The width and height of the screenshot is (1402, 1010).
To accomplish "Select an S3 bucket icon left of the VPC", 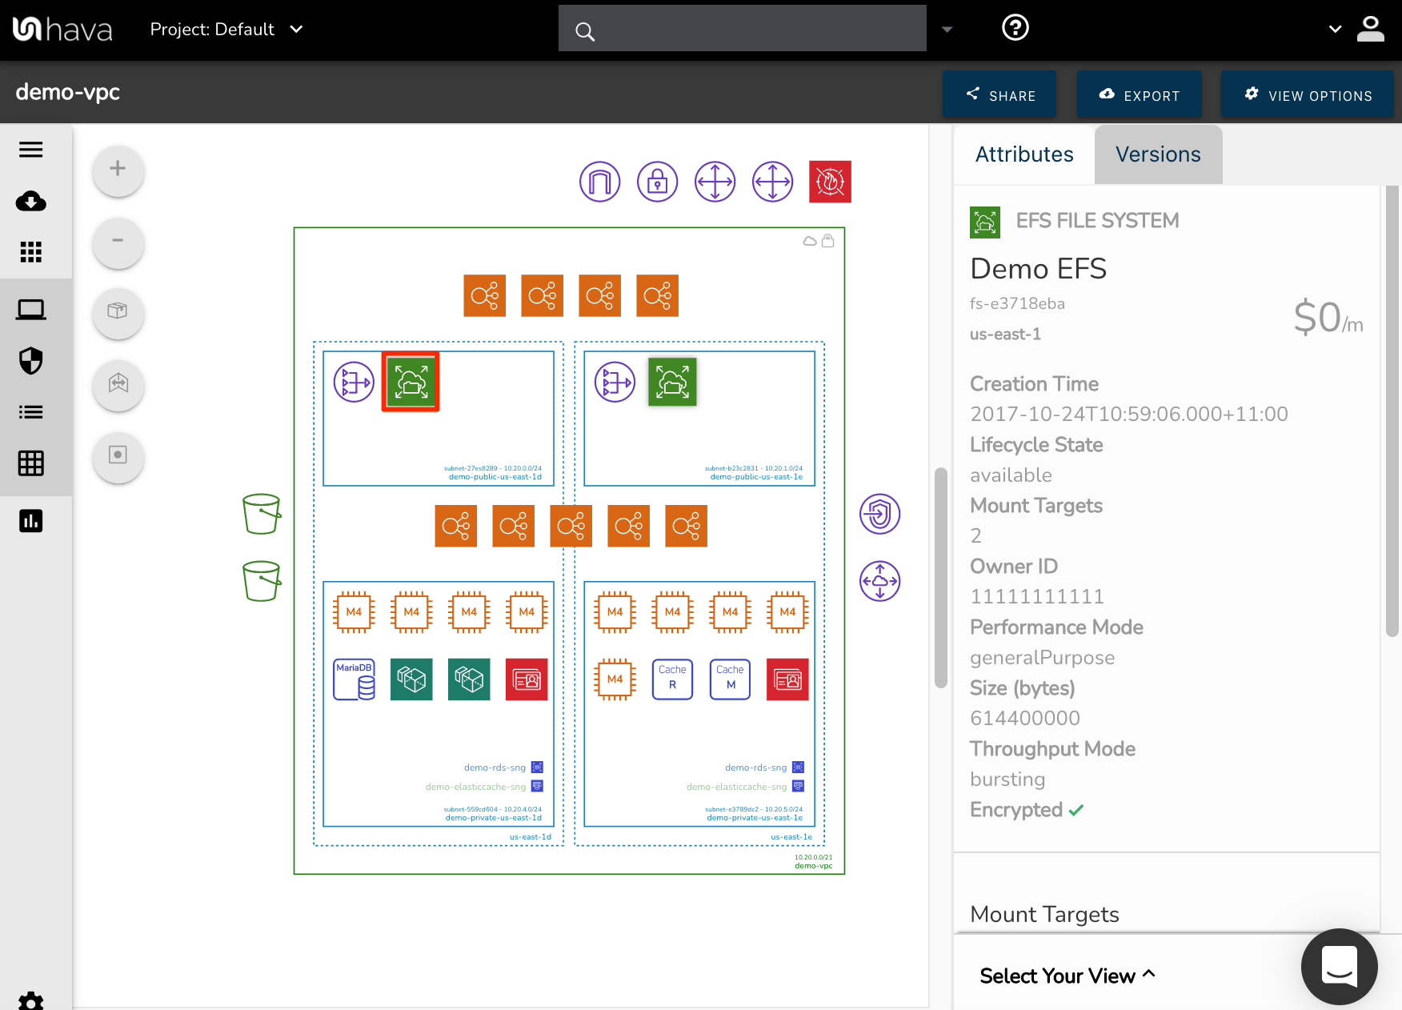I will [x=262, y=515].
